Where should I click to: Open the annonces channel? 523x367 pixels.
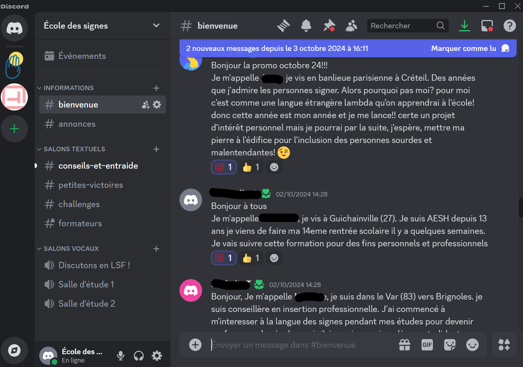103,124
